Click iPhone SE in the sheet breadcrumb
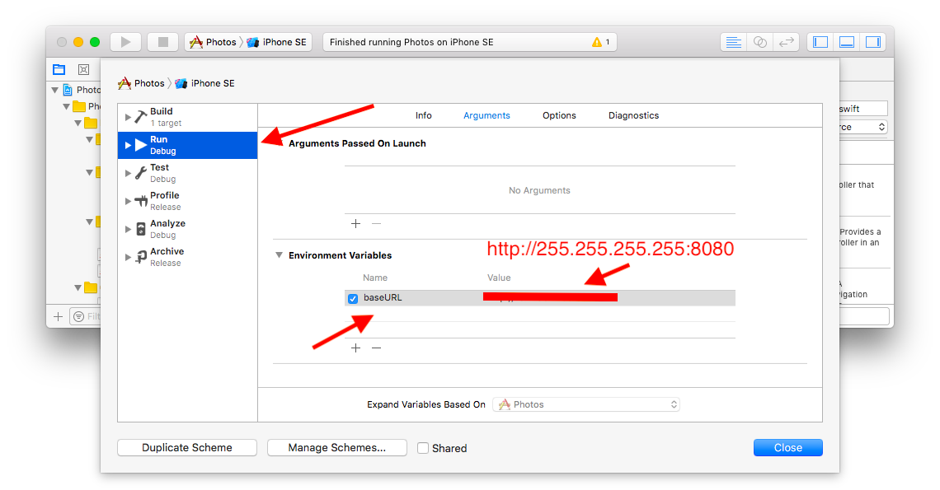This screenshot has height=490, width=940. (x=205, y=83)
